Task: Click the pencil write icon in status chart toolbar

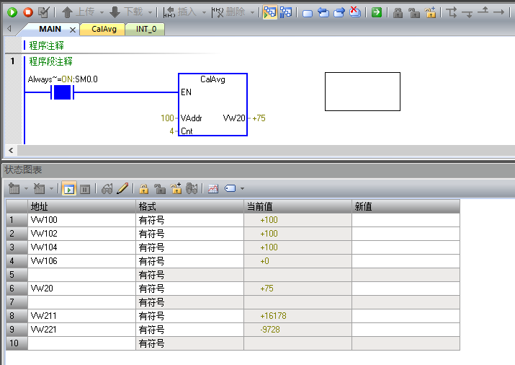Action: pyautogui.click(x=122, y=188)
